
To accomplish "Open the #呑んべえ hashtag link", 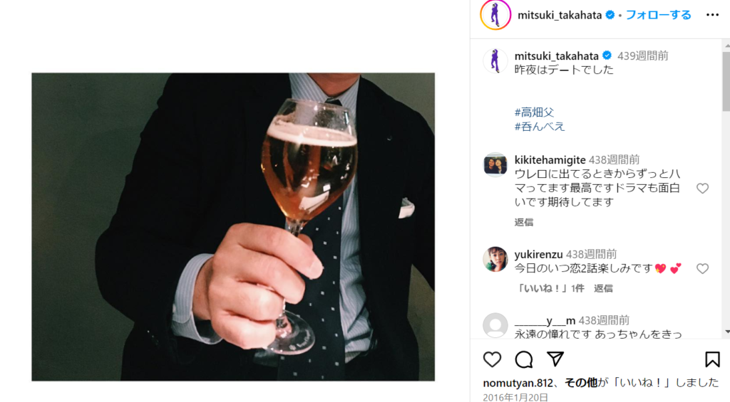I will (x=540, y=127).
